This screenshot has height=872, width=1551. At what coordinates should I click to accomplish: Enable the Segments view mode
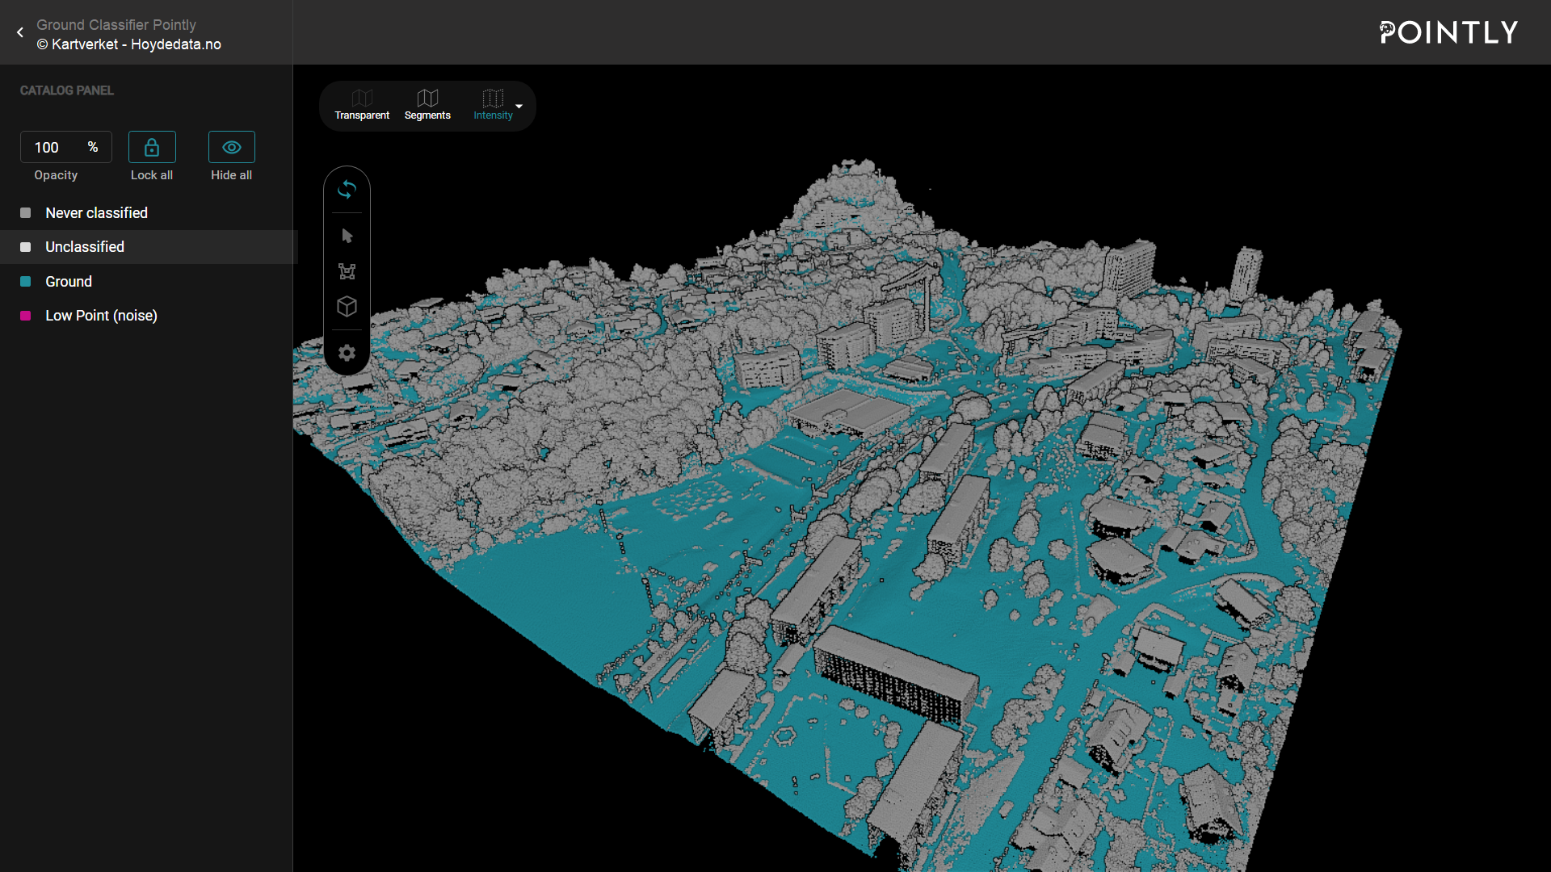coord(427,105)
